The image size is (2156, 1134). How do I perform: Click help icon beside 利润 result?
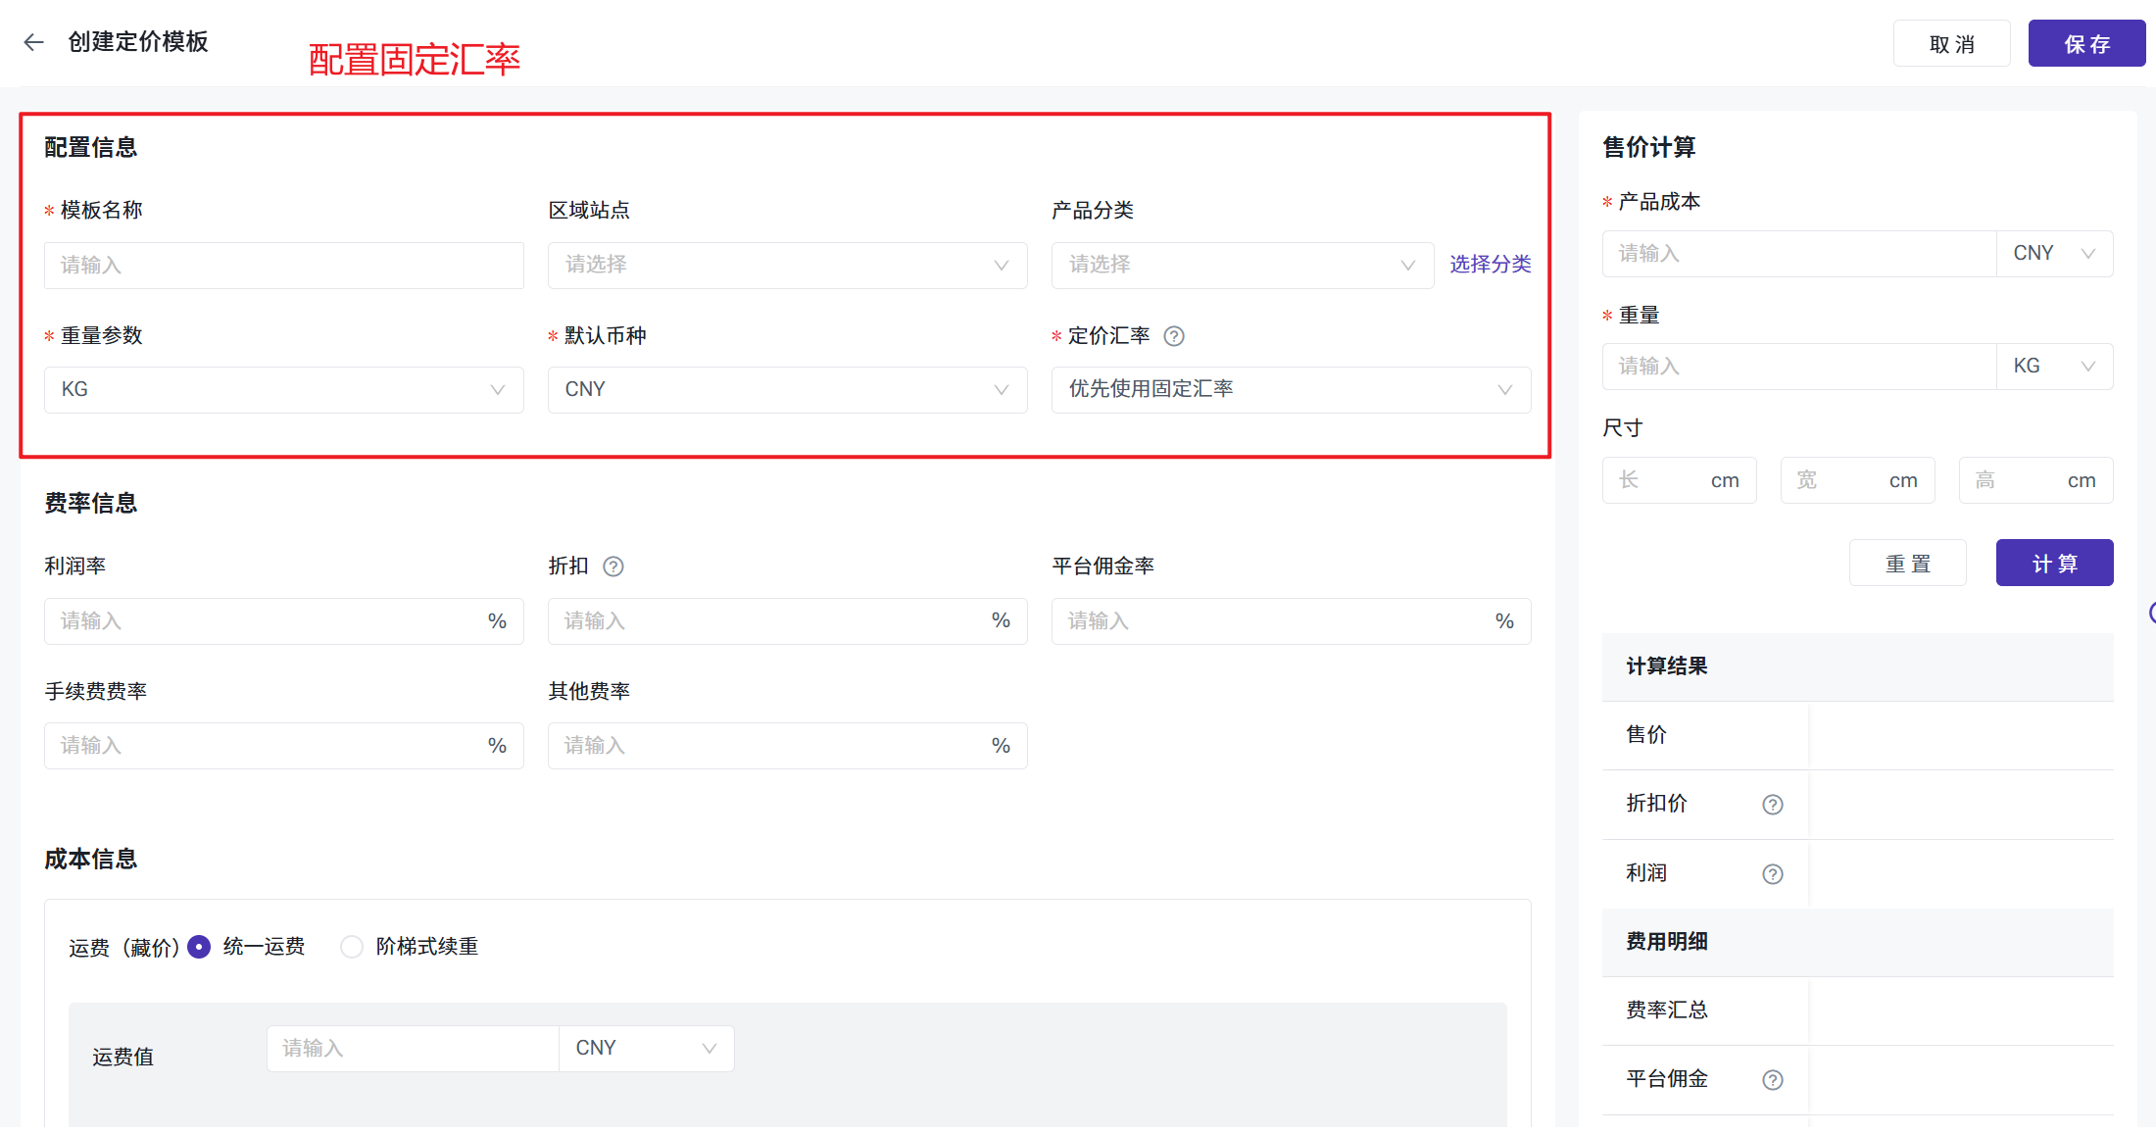(1772, 874)
